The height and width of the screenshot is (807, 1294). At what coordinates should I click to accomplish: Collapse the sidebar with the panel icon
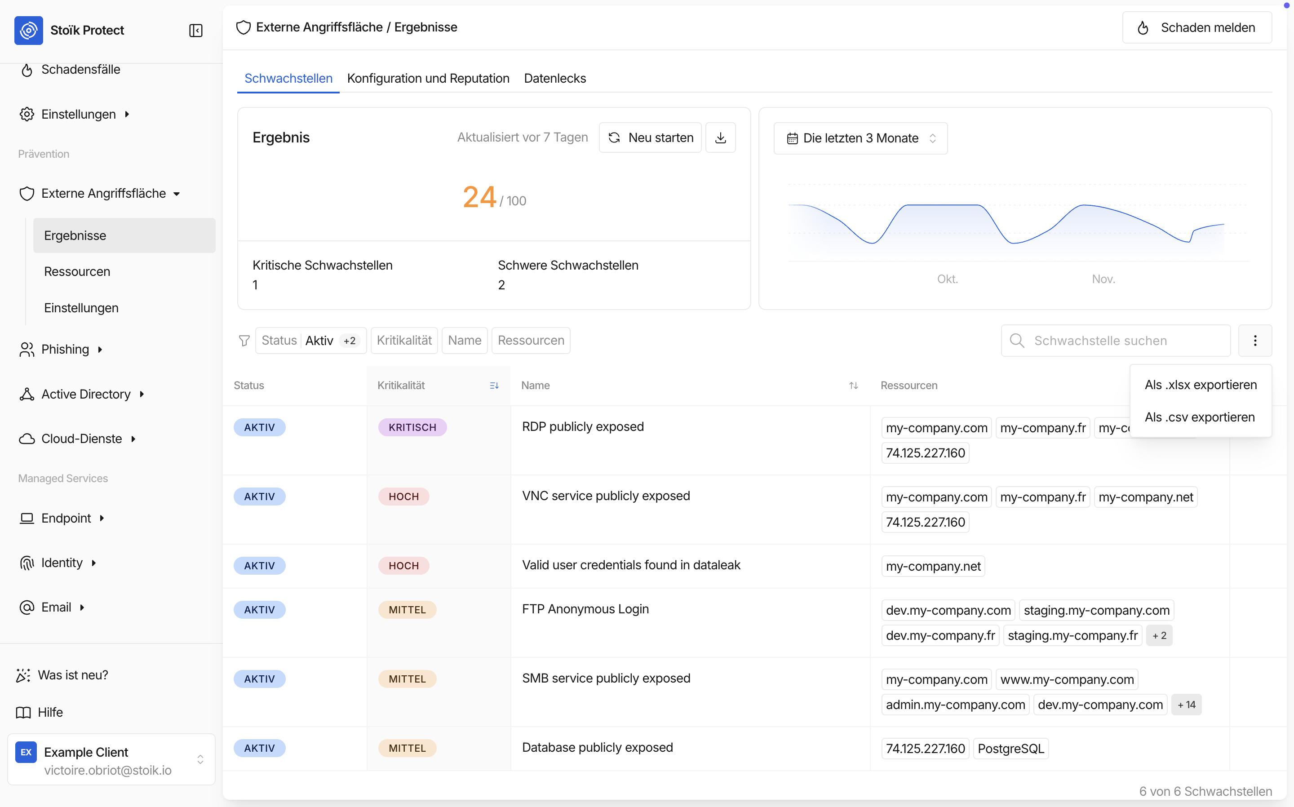[x=196, y=31]
